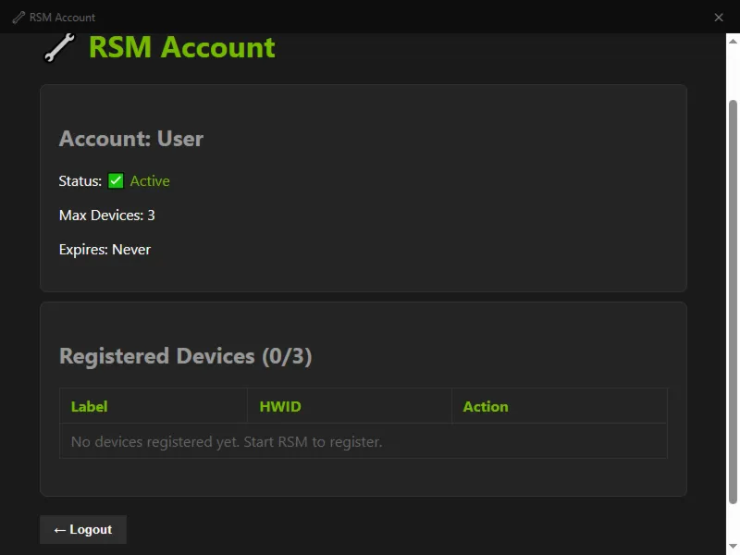Image resolution: width=740 pixels, height=555 pixels.
Task: Click the scrollbar up arrow
Action: [733, 42]
